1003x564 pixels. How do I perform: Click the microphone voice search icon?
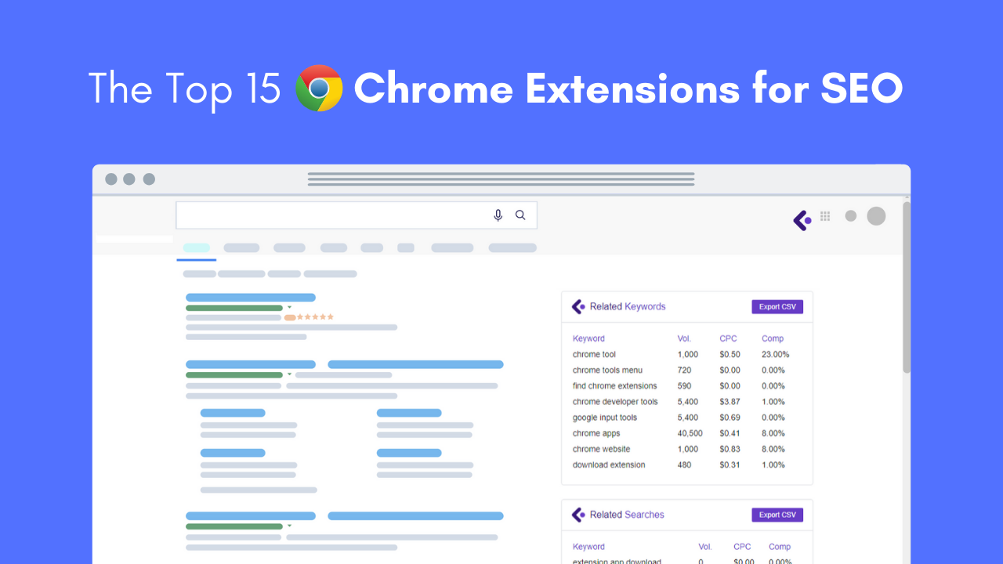[498, 215]
